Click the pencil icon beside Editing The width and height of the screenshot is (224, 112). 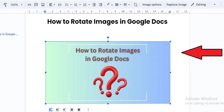point(192,4)
